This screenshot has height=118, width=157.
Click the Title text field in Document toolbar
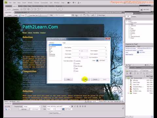(62, 15)
